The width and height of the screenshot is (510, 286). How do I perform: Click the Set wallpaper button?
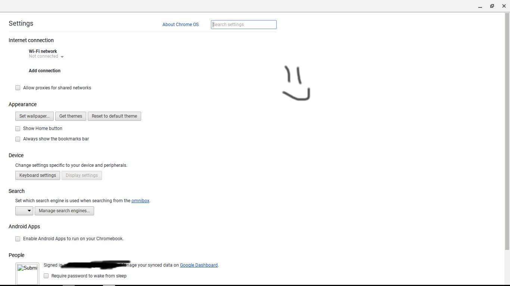click(34, 116)
